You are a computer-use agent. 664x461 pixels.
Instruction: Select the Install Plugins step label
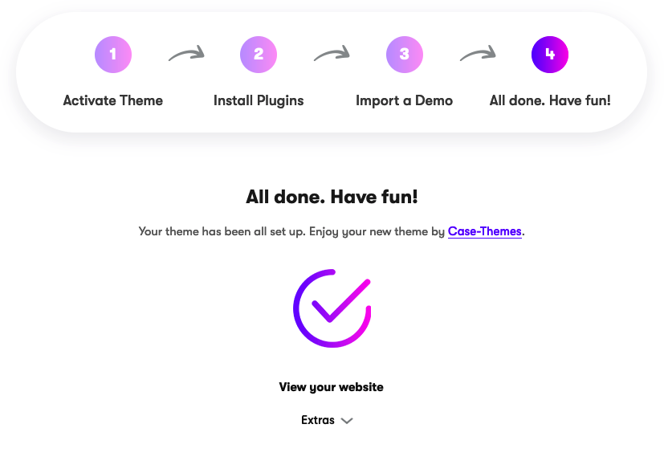pos(259,101)
